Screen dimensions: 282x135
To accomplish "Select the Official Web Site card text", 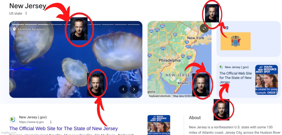I will [x=235, y=78].
